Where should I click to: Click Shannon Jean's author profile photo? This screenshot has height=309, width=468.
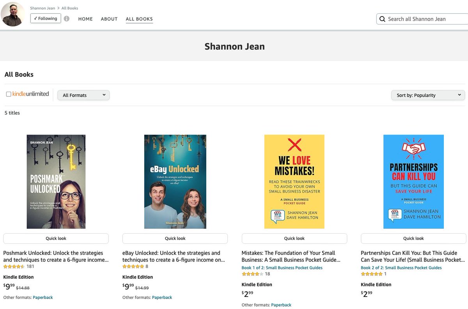(x=13, y=14)
